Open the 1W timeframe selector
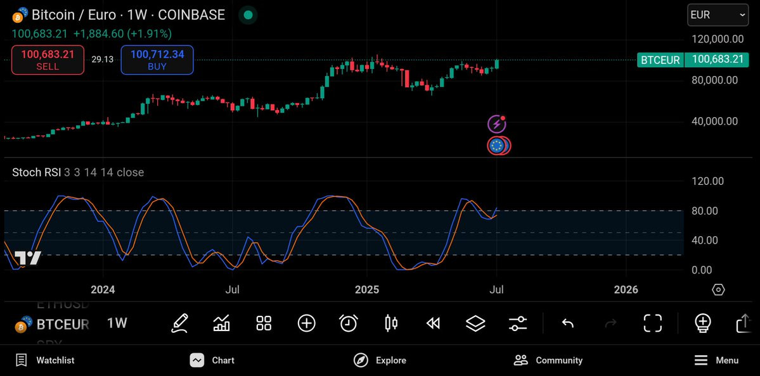The image size is (760, 376). tap(117, 323)
